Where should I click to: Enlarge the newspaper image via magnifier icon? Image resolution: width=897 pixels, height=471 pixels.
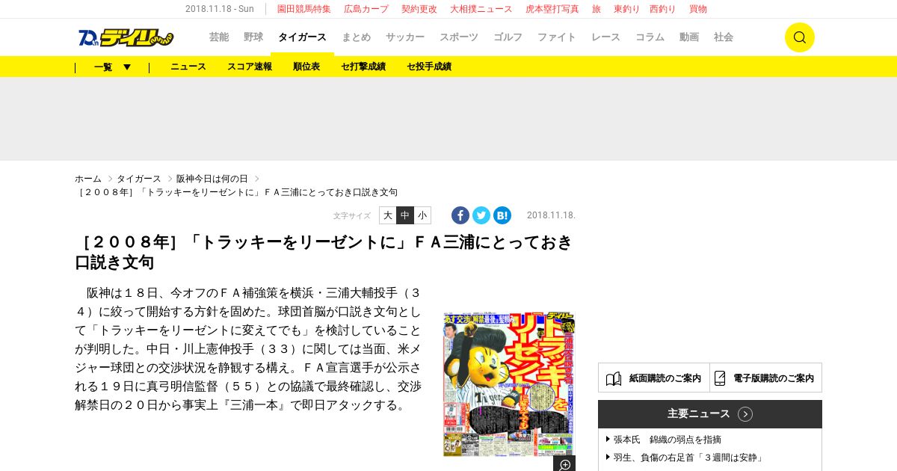564,464
